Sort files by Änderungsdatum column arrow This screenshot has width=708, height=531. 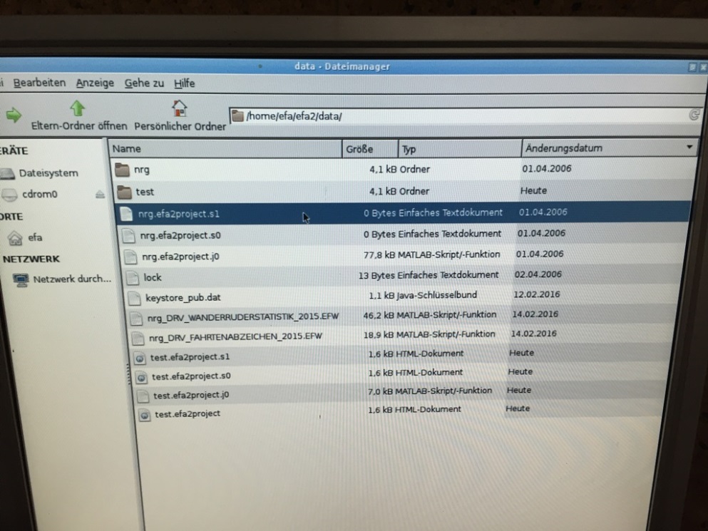689,148
